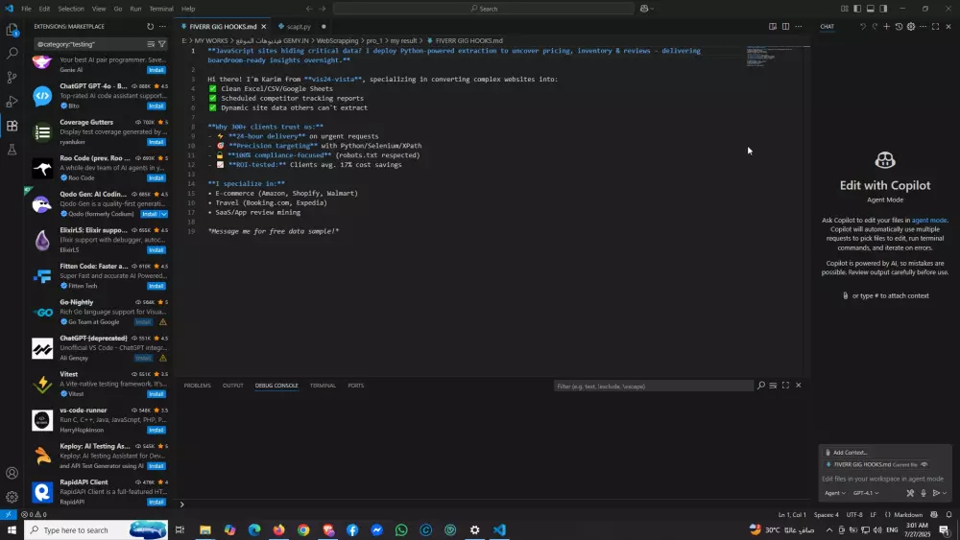Open customize layout button
The image size is (960, 540).
click(844, 9)
